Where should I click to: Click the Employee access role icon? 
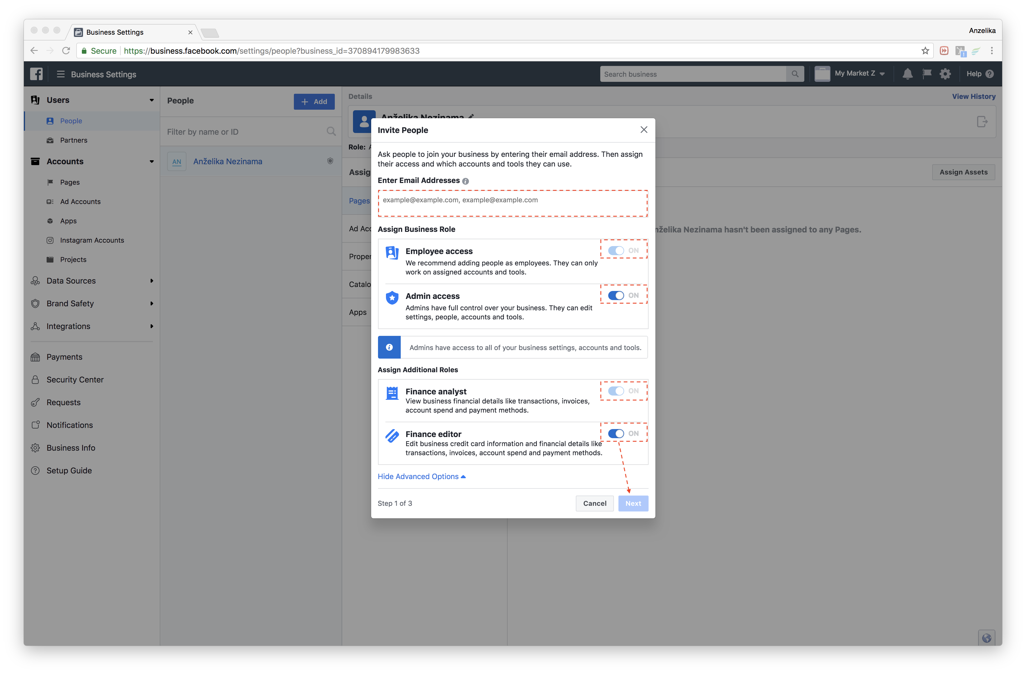[392, 253]
